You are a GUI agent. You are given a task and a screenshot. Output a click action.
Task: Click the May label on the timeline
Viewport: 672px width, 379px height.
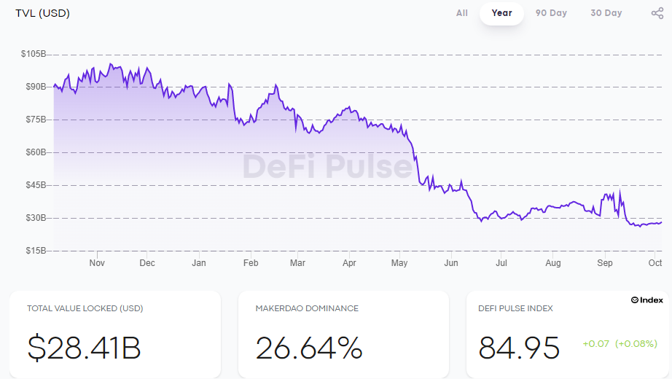pyautogui.click(x=399, y=262)
